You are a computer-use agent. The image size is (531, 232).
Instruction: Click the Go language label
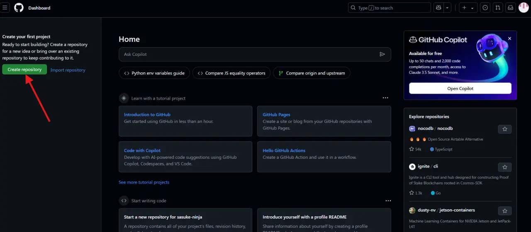[436, 193]
